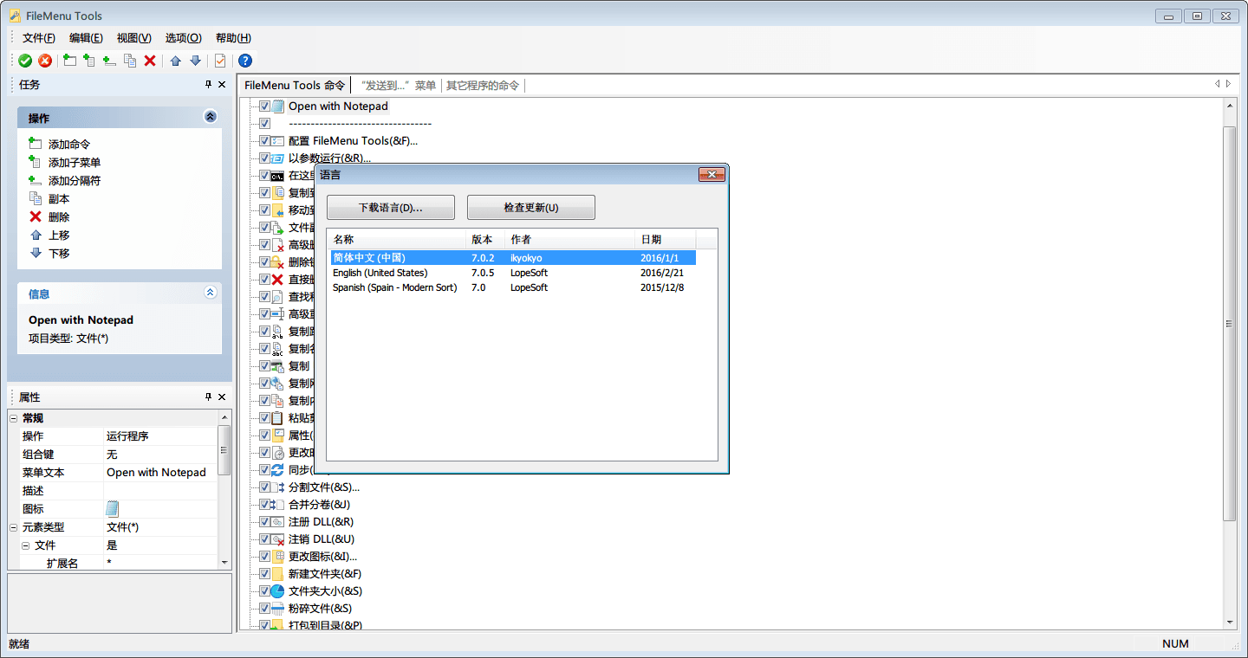Click the add separator toolbar icon
Screen dimensions: 1248x658
(109, 61)
